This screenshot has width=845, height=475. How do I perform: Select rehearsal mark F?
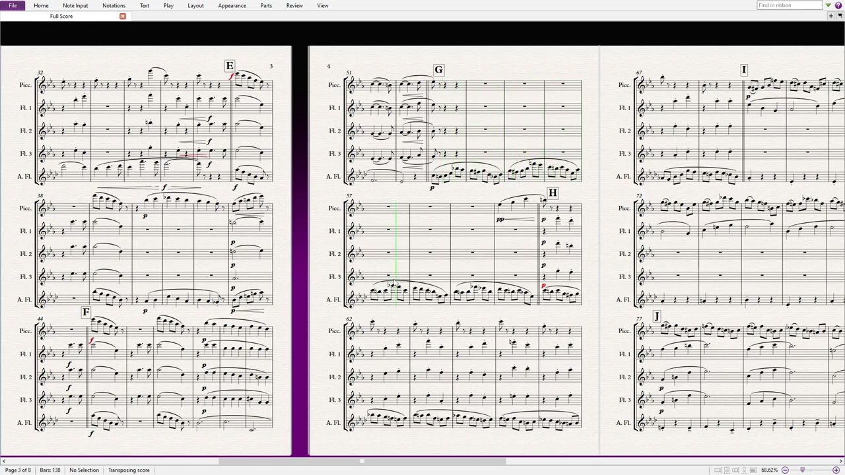tap(86, 311)
